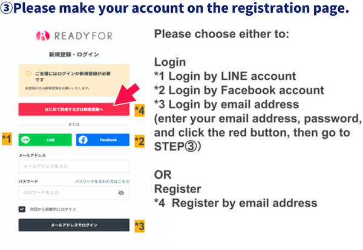Click the Facebook logo icon

click(x=84, y=139)
